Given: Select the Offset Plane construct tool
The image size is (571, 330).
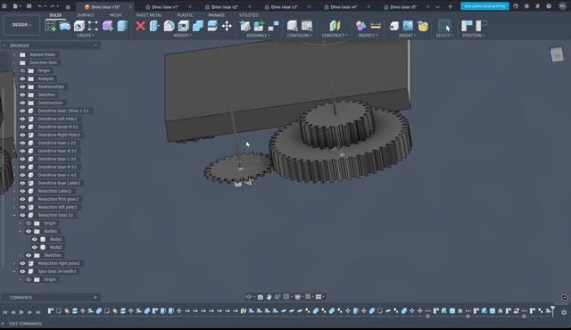Looking at the screenshot, I should [335, 26].
